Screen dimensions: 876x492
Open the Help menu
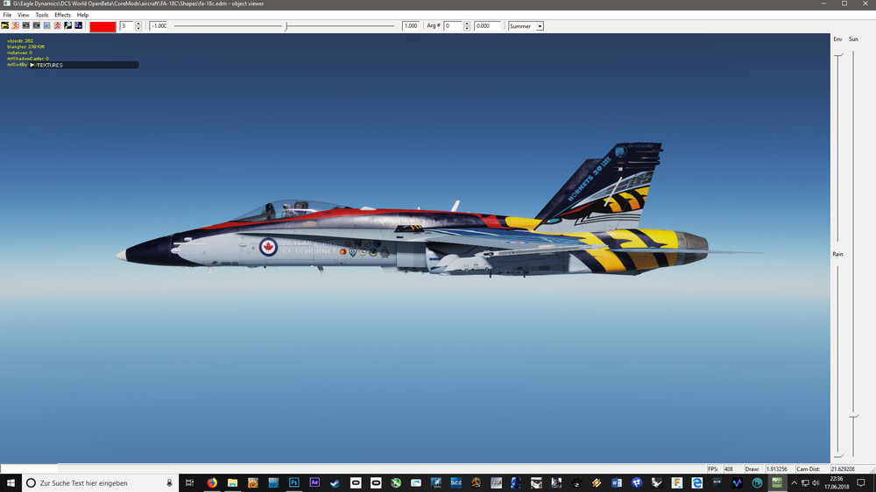[x=82, y=15]
